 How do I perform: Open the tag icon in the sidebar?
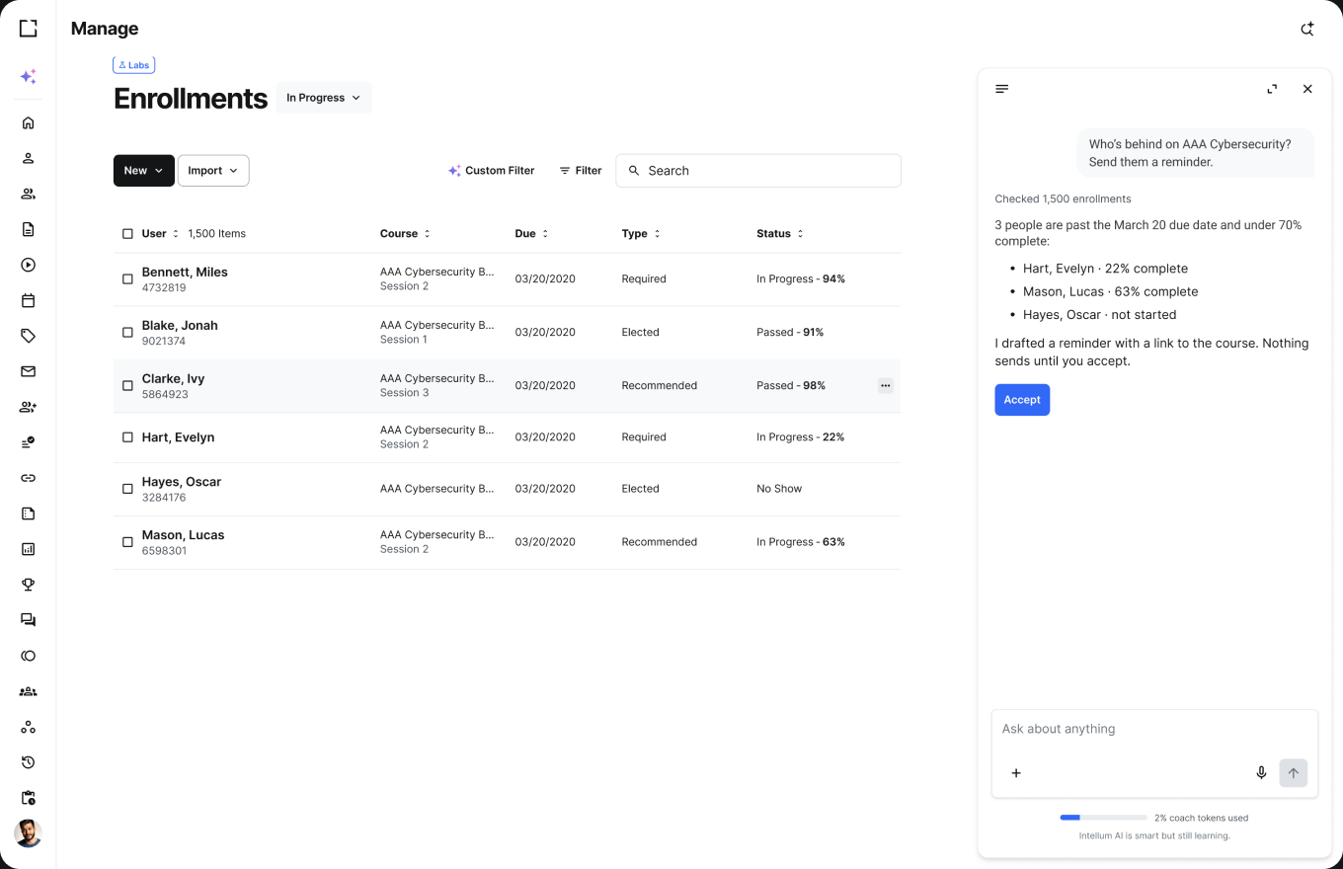click(x=28, y=336)
